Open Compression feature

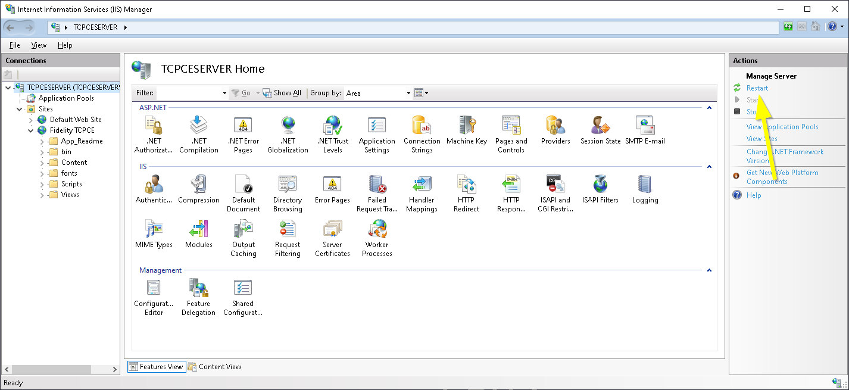(x=198, y=189)
